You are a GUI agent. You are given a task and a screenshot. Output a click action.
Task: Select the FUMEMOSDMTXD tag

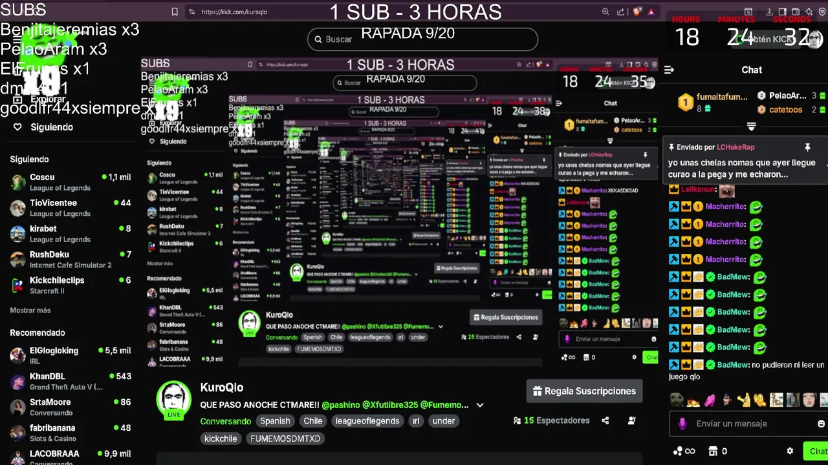[x=285, y=439]
